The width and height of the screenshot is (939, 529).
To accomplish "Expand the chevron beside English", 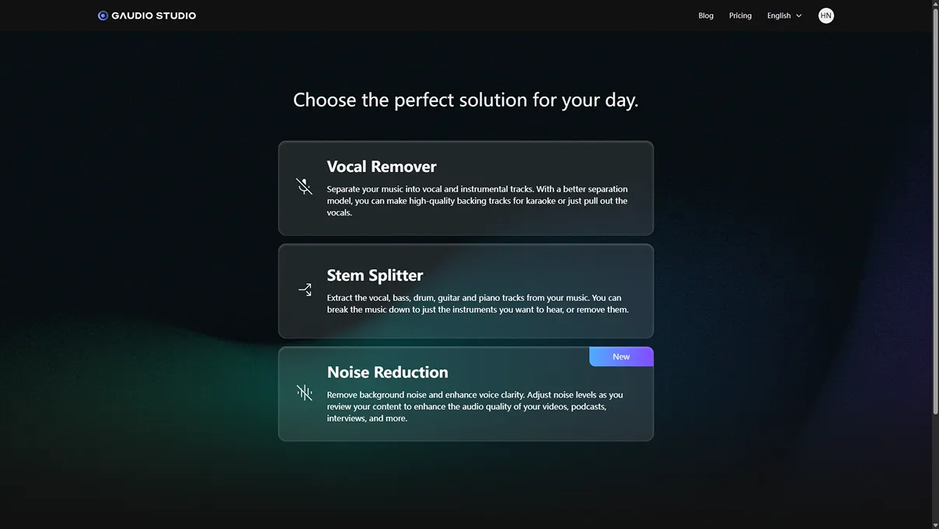I will click(x=799, y=16).
